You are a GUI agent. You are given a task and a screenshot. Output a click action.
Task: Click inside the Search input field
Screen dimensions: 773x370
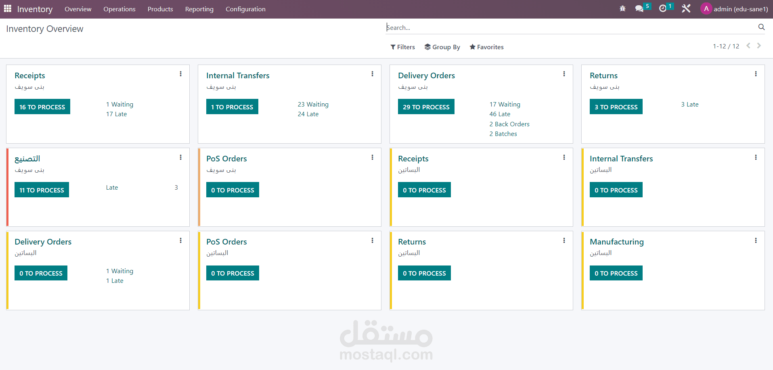(x=571, y=27)
